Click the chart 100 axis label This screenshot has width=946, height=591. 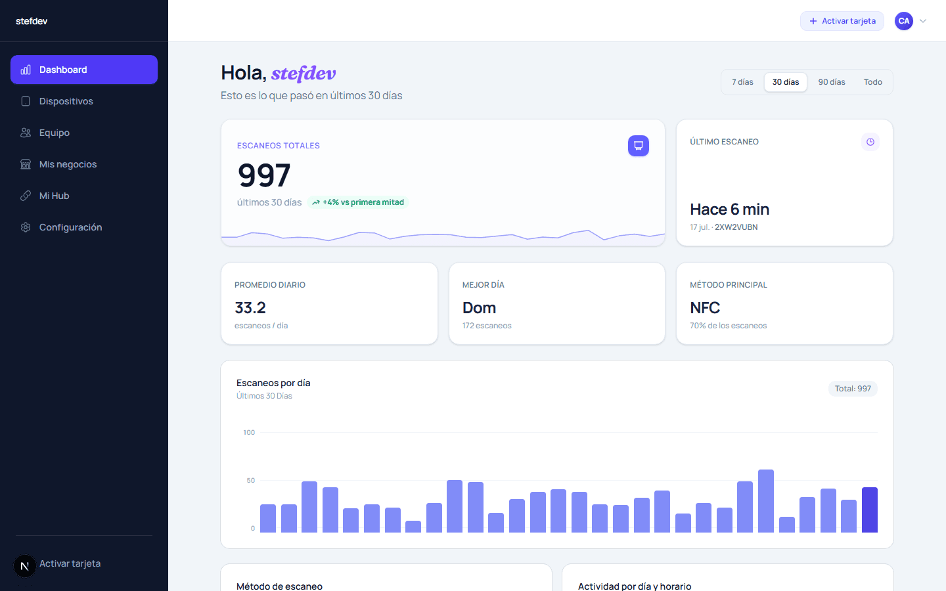click(249, 432)
